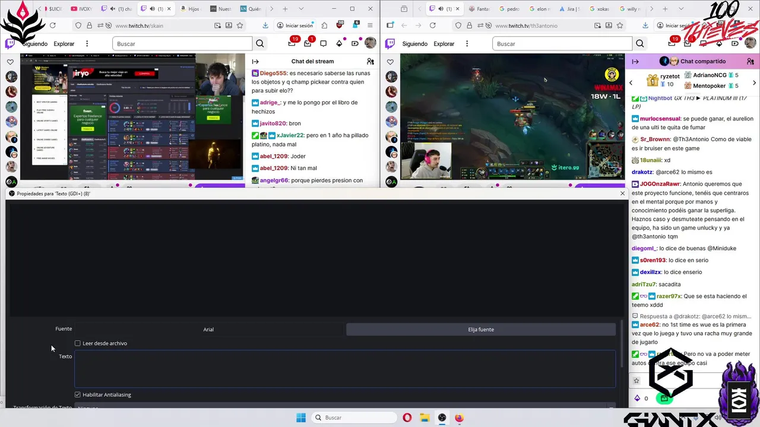This screenshot has height=427, width=760.
Task: Open Firefox downloads in left browser window
Action: point(265,26)
